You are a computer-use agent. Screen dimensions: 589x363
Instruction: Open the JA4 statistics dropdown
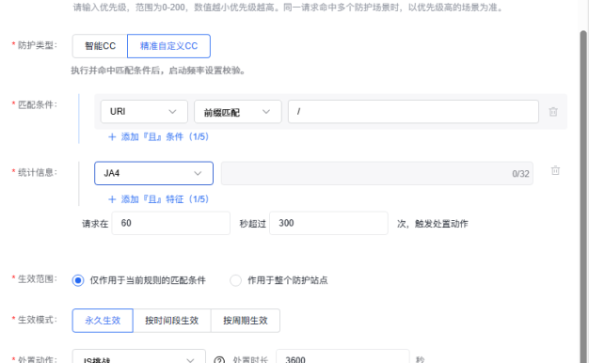click(153, 173)
